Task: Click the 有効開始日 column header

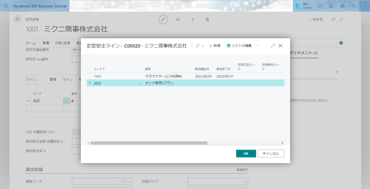Action: [x=202, y=69]
